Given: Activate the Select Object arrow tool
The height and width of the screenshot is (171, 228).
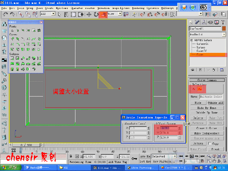Looking at the screenshot, I should point(59,14).
